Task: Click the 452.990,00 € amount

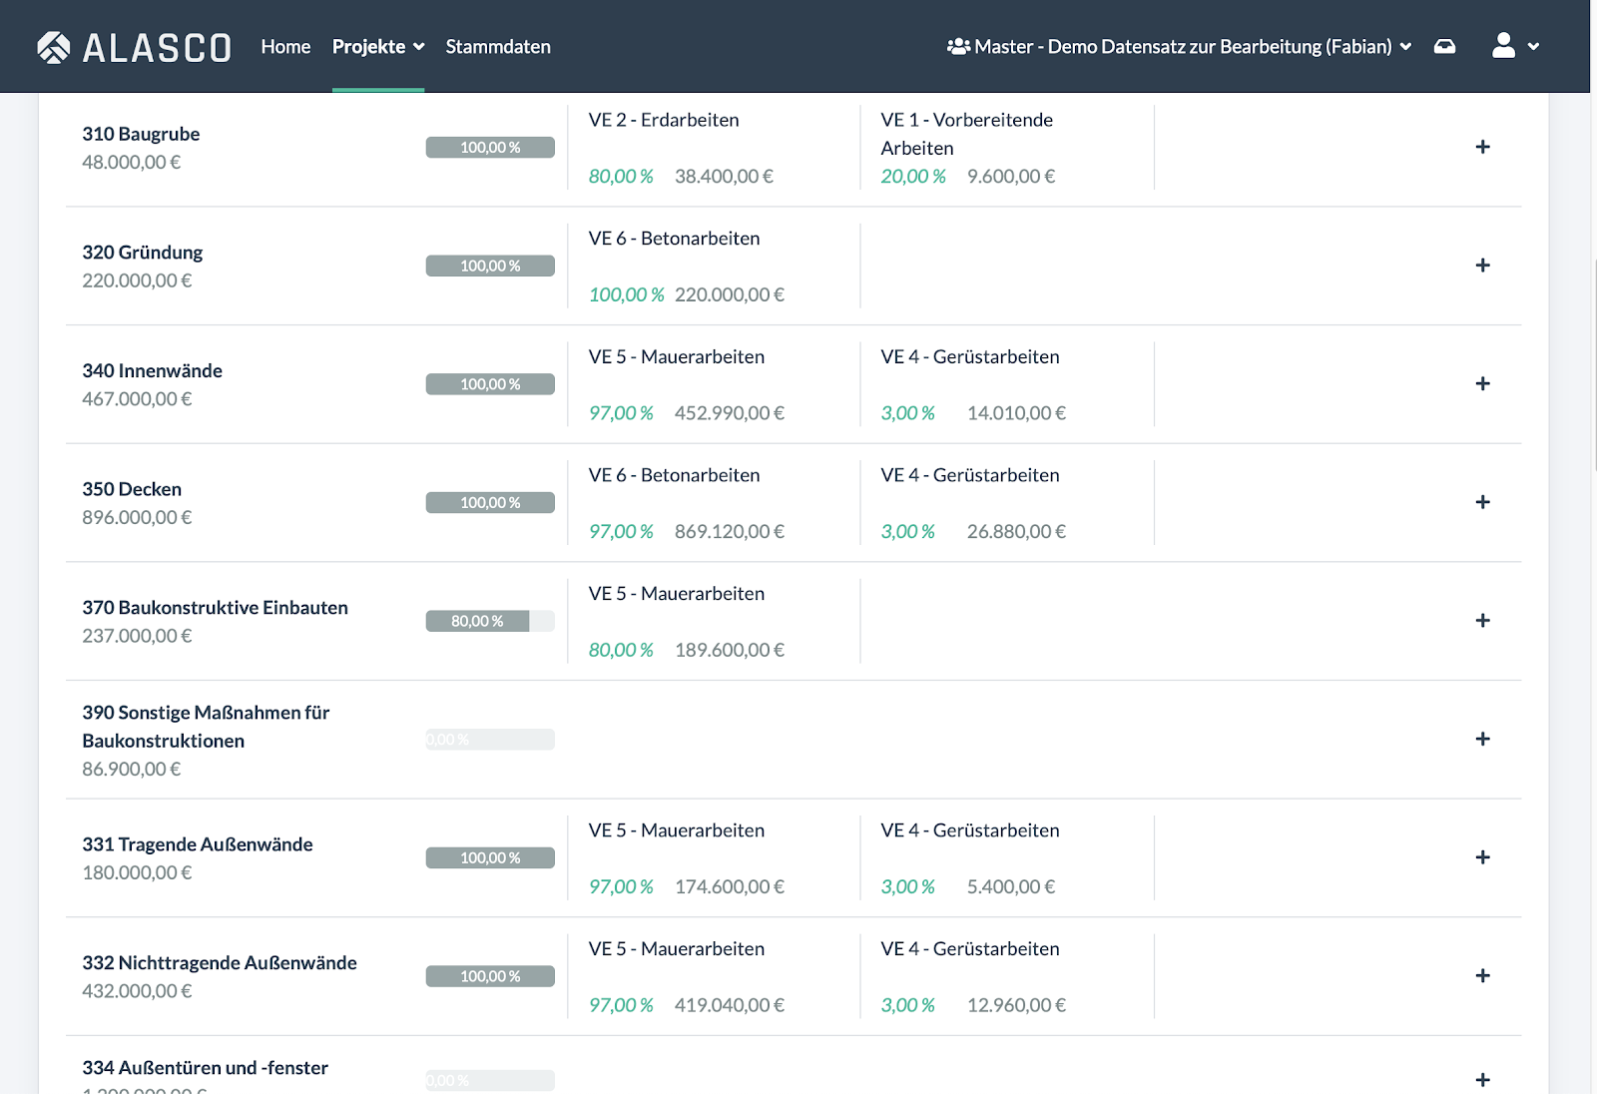Action: pos(730,413)
